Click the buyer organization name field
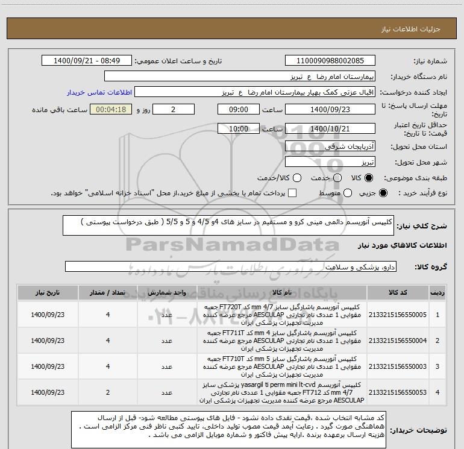464x449 pixels. 240,77
